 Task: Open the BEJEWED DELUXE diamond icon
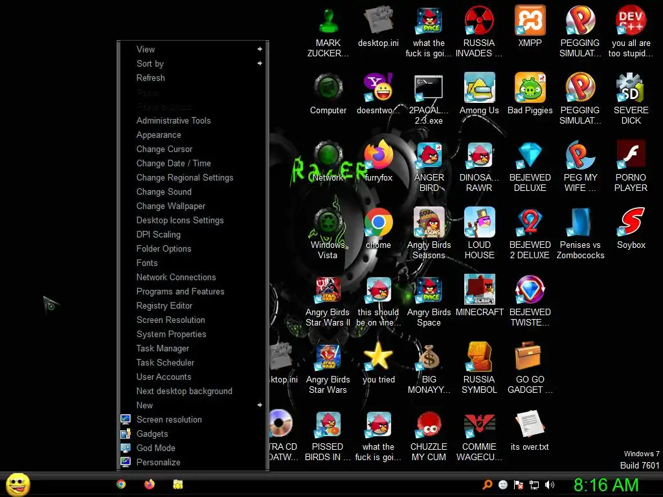tap(530, 166)
